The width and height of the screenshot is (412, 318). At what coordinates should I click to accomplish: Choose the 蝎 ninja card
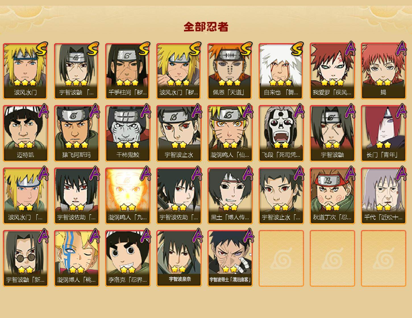pyautogui.click(x=384, y=71)
